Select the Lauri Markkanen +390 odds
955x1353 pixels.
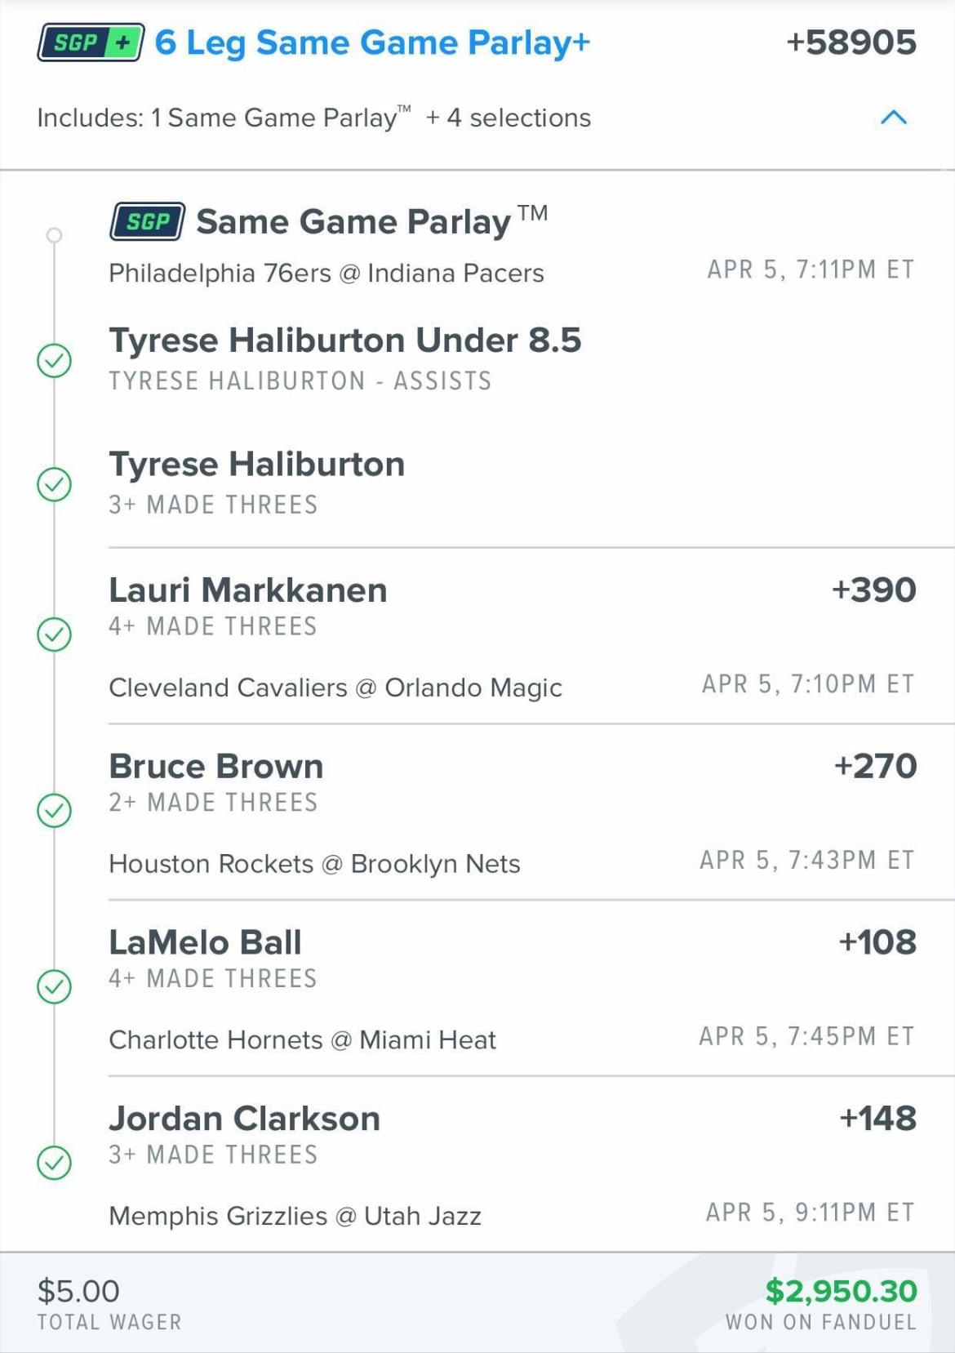point(874,590)
